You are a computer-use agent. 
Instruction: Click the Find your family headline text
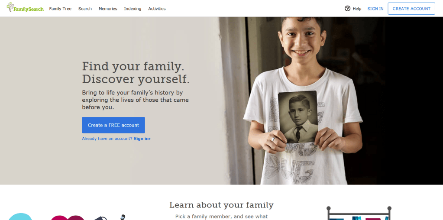[x=133, y=66]
